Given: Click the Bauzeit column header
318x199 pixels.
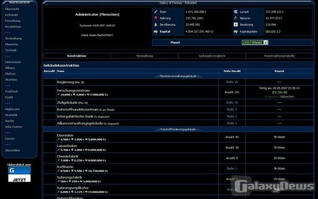Looking at the screenshot, I should (279, 71).
